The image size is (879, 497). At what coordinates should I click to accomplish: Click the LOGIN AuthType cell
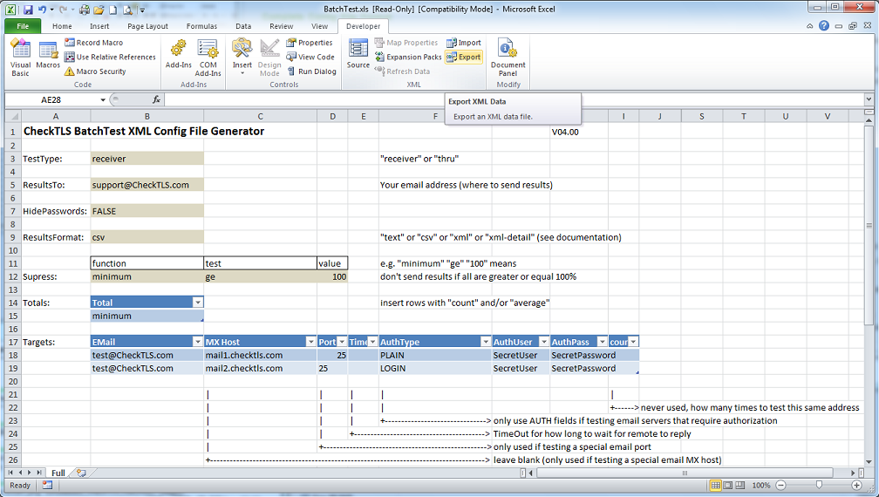tap(435, 369)
